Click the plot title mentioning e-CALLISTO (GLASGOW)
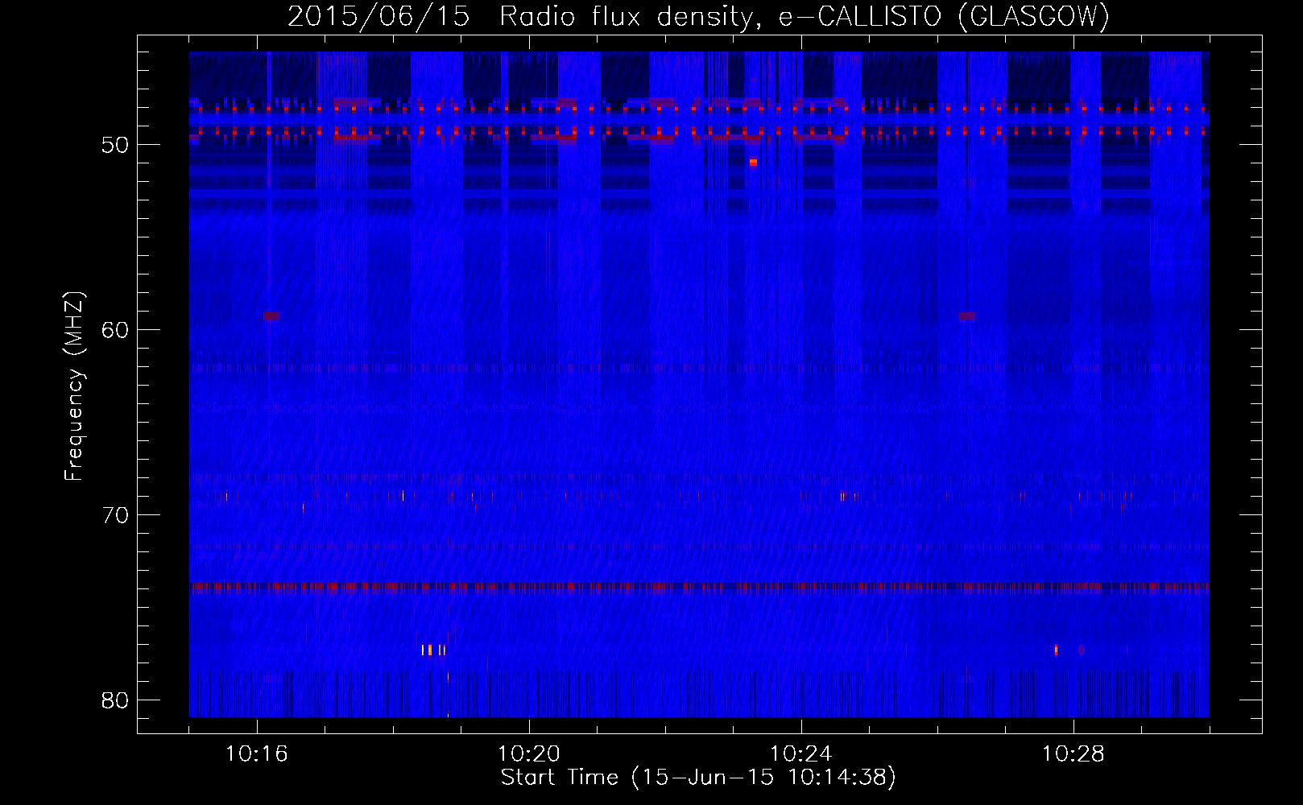1303x805 pixels. click(x=698, y=16)
